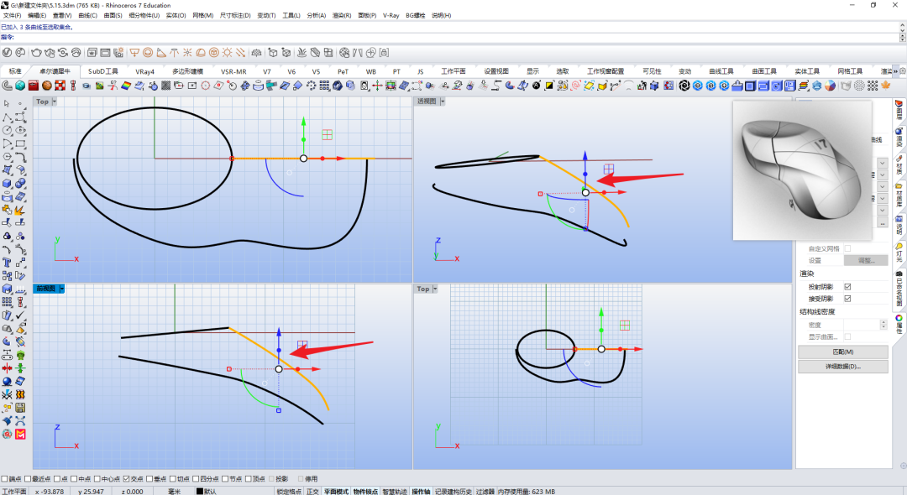Click the checkmark icon in left sidebar
Viewport: 907px width, 495px height.
[20, 315]
